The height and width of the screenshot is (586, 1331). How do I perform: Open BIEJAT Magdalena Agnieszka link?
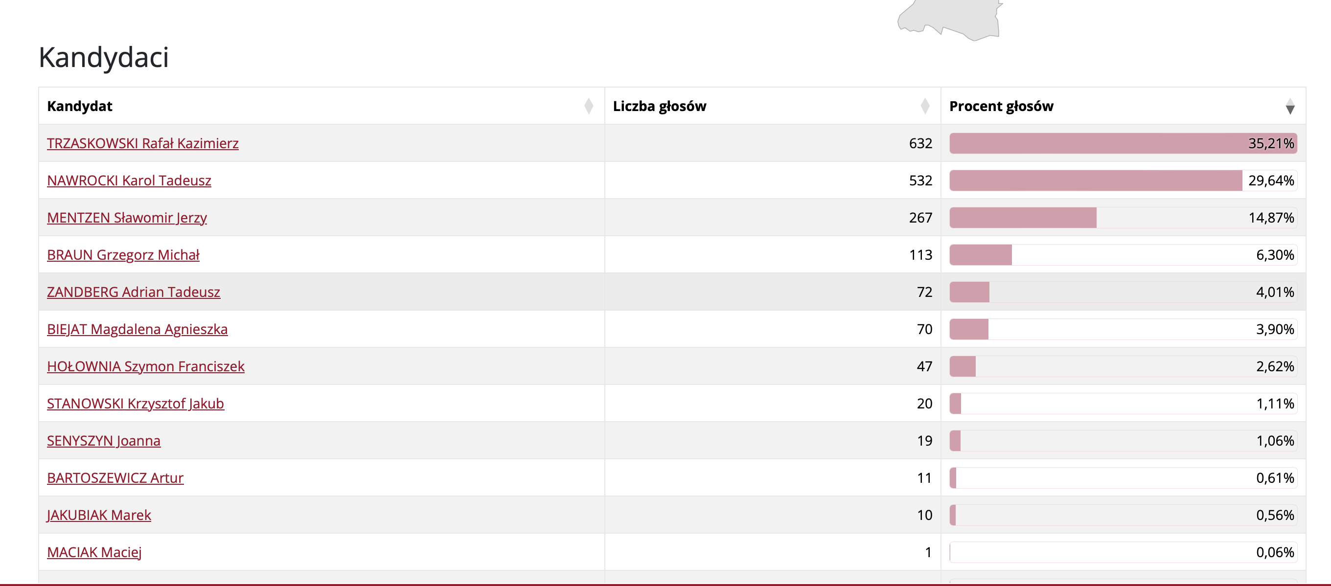tap(138, 329)
